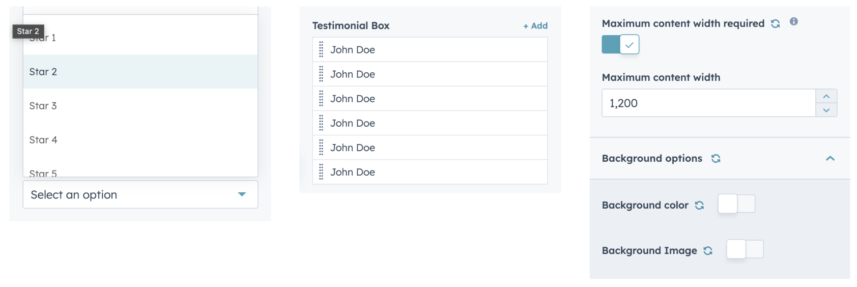
Task: Click the info icon near Maximum content width required
Action: click(x=793, y=21)
